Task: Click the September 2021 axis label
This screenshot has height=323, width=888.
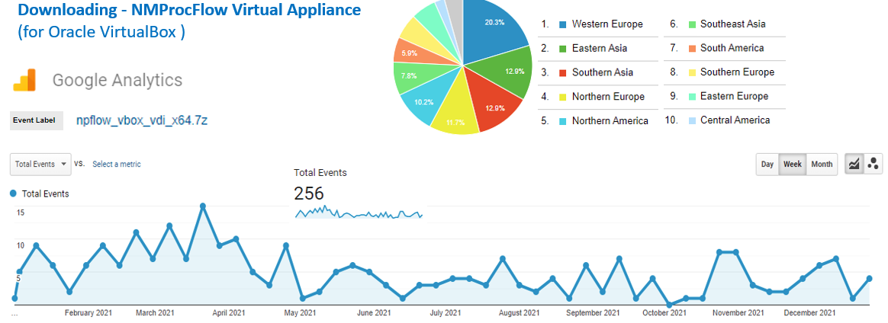Action: click(592, 313)
